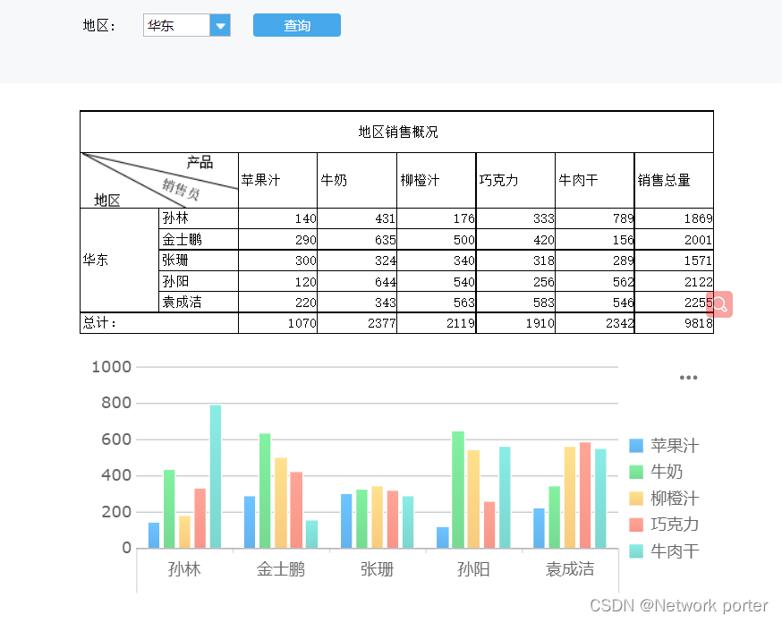Select the 销售总量 column header

click(674, 181)
